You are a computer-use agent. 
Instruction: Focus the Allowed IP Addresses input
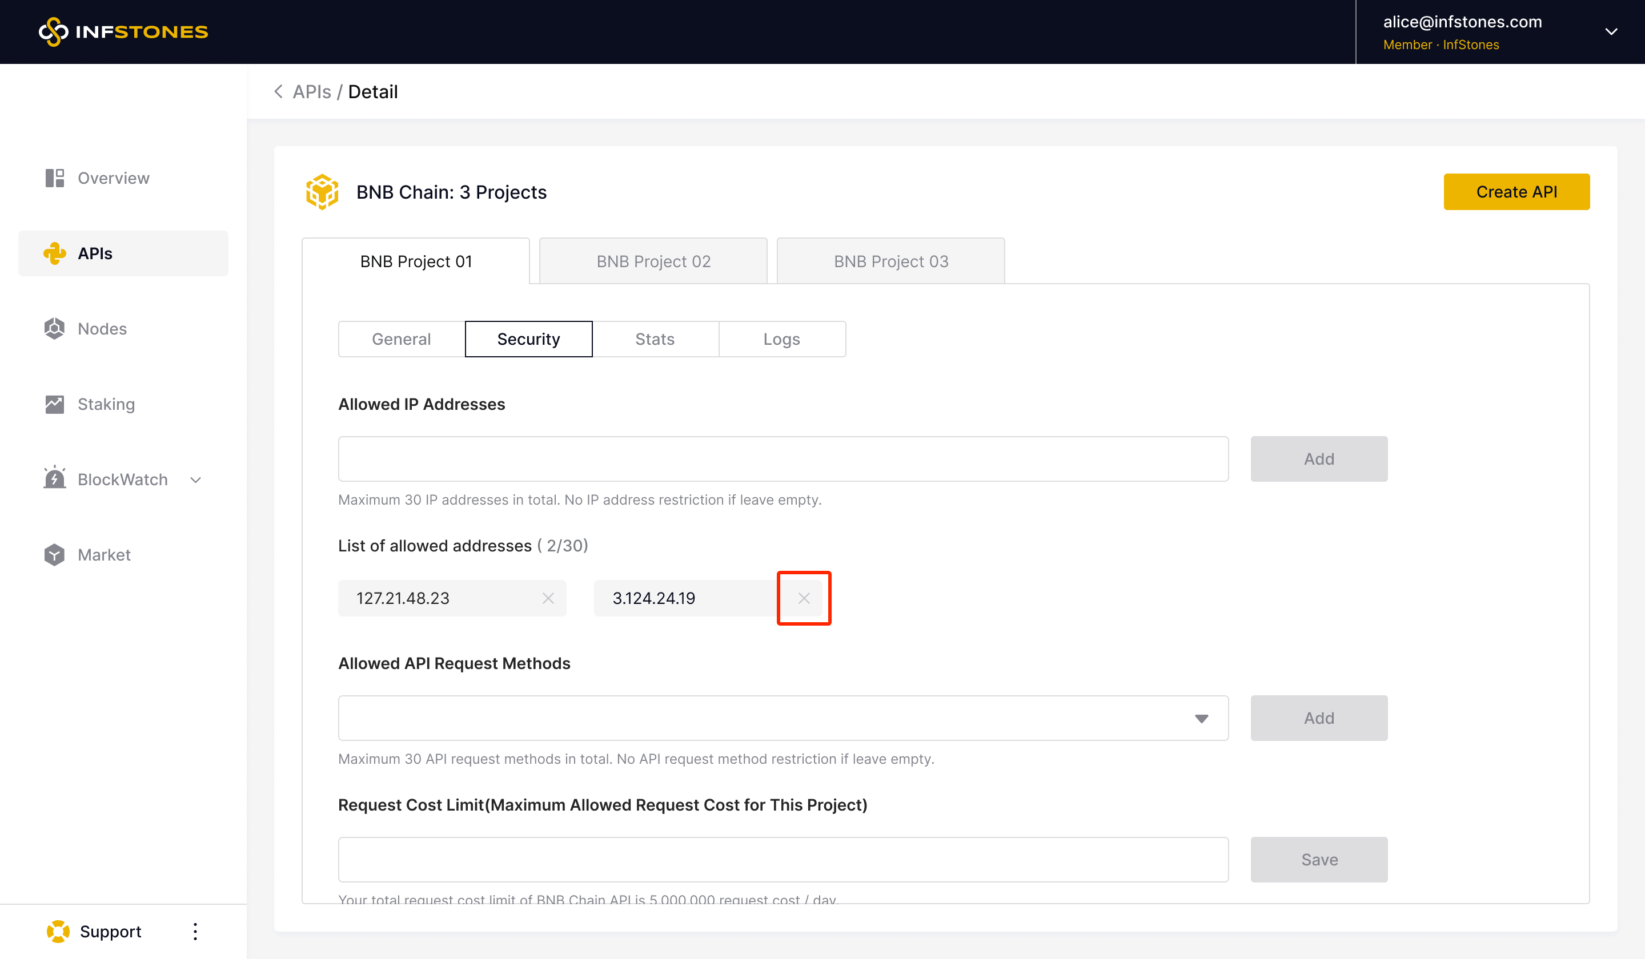click(x=783, y=458)
